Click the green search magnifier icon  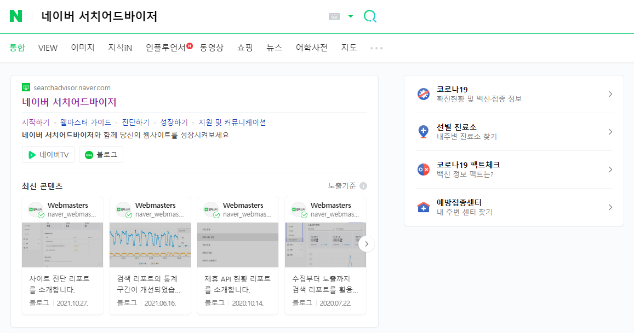(370, 16)
